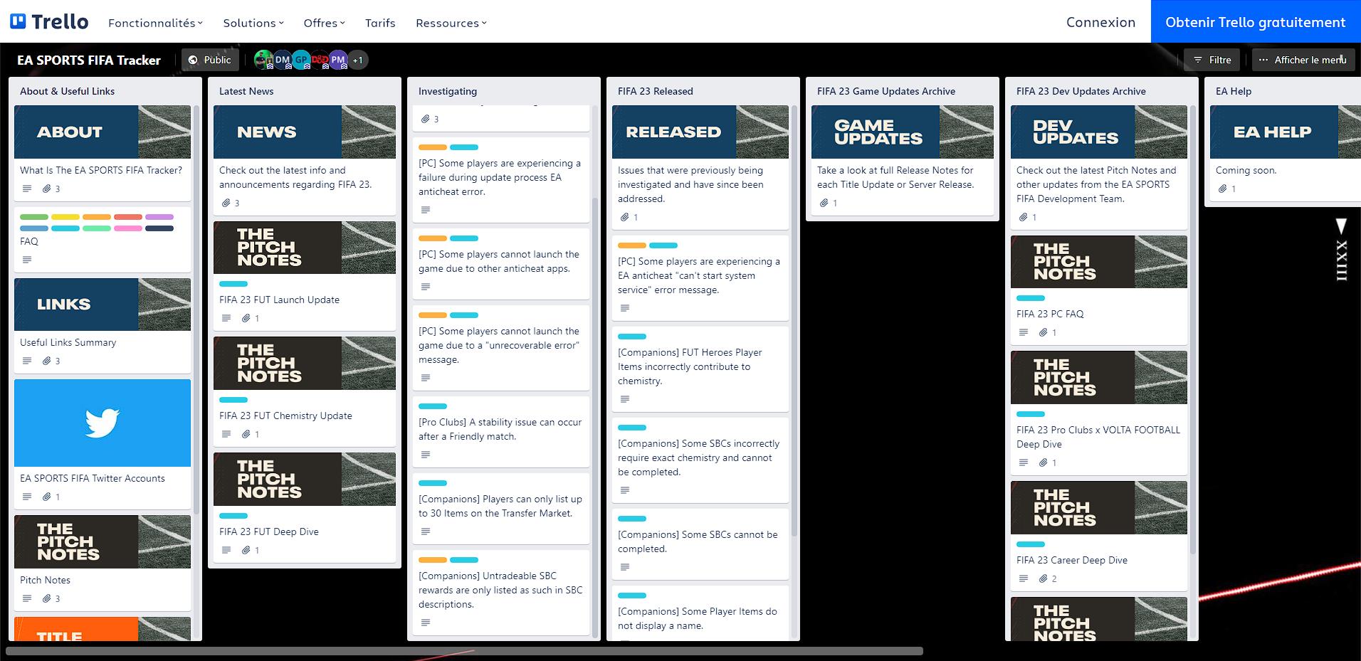Expand the Ressources dropdown
Image resolution: width=1361 pixels, height=661 pixels.
(449, 23)
